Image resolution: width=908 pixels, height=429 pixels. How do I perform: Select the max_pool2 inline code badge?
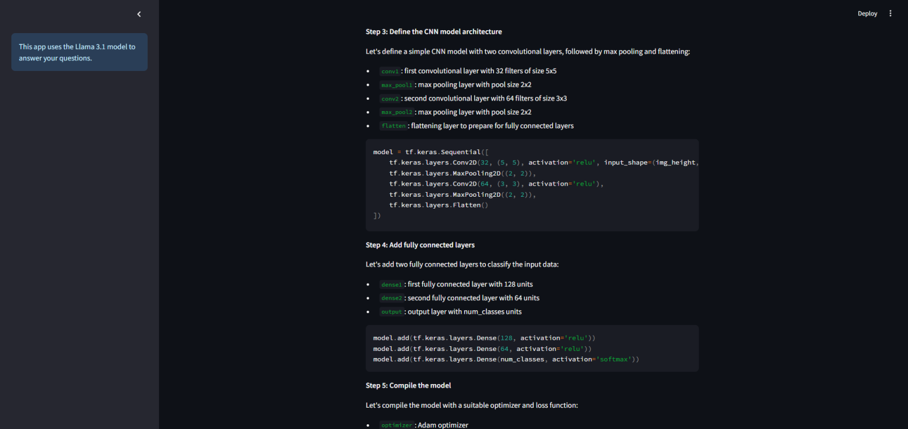[x=396, y=112]
